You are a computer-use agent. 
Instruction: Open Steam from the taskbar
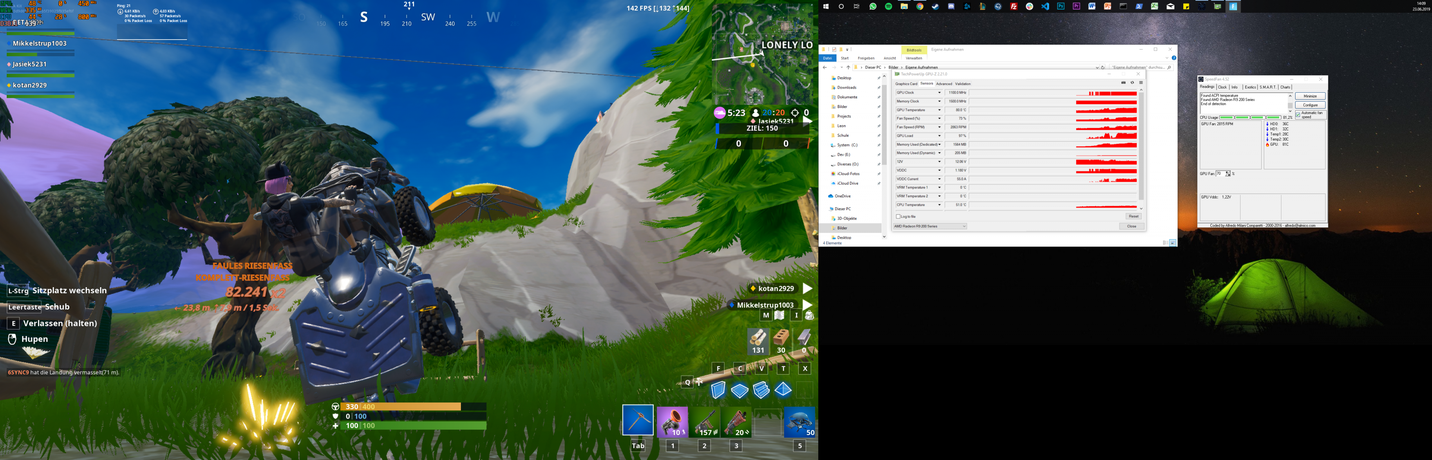(936, 7)
